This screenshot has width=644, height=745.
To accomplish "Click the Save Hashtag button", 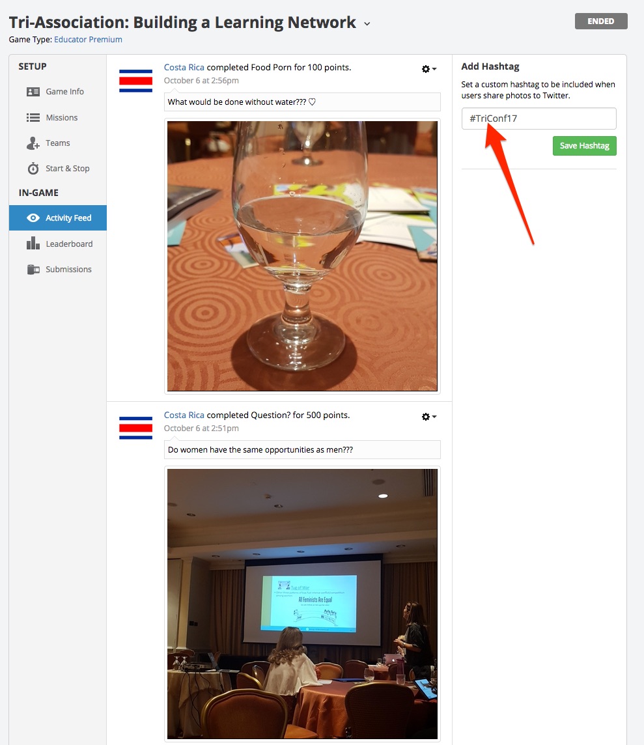I will 584,146.
